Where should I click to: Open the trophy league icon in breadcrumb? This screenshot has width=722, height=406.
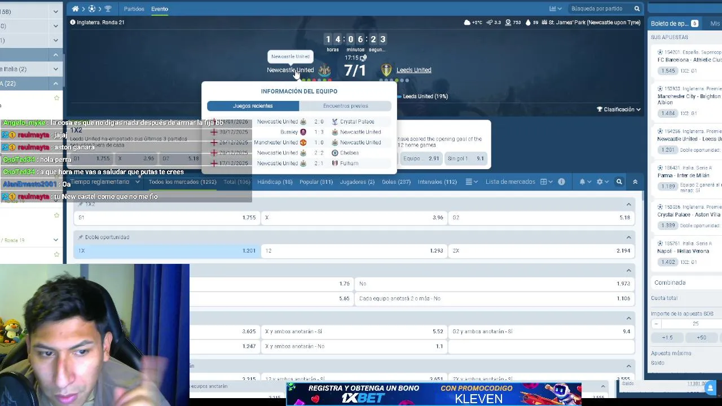coord(108,9)
